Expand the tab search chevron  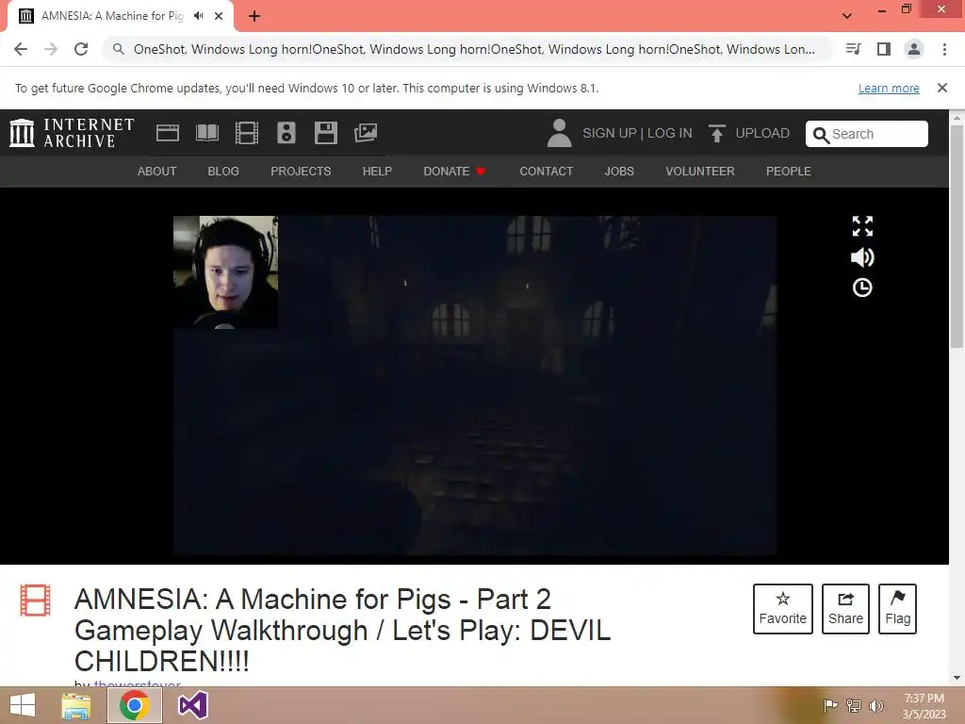click(847, 16)
